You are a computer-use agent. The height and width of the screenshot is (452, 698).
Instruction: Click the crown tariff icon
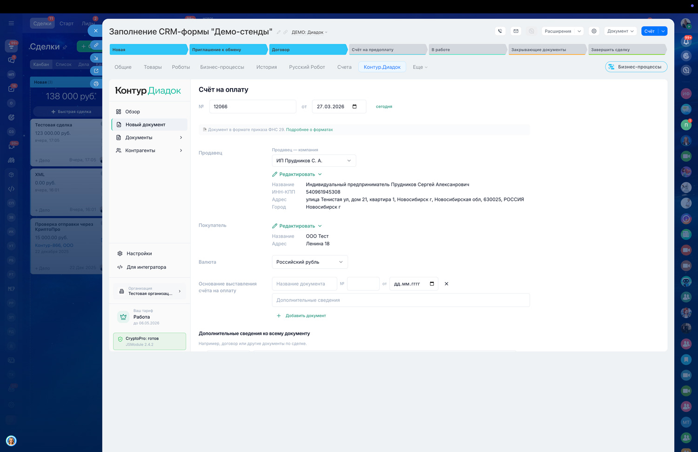pyautogui.click(x=123, y=317)
